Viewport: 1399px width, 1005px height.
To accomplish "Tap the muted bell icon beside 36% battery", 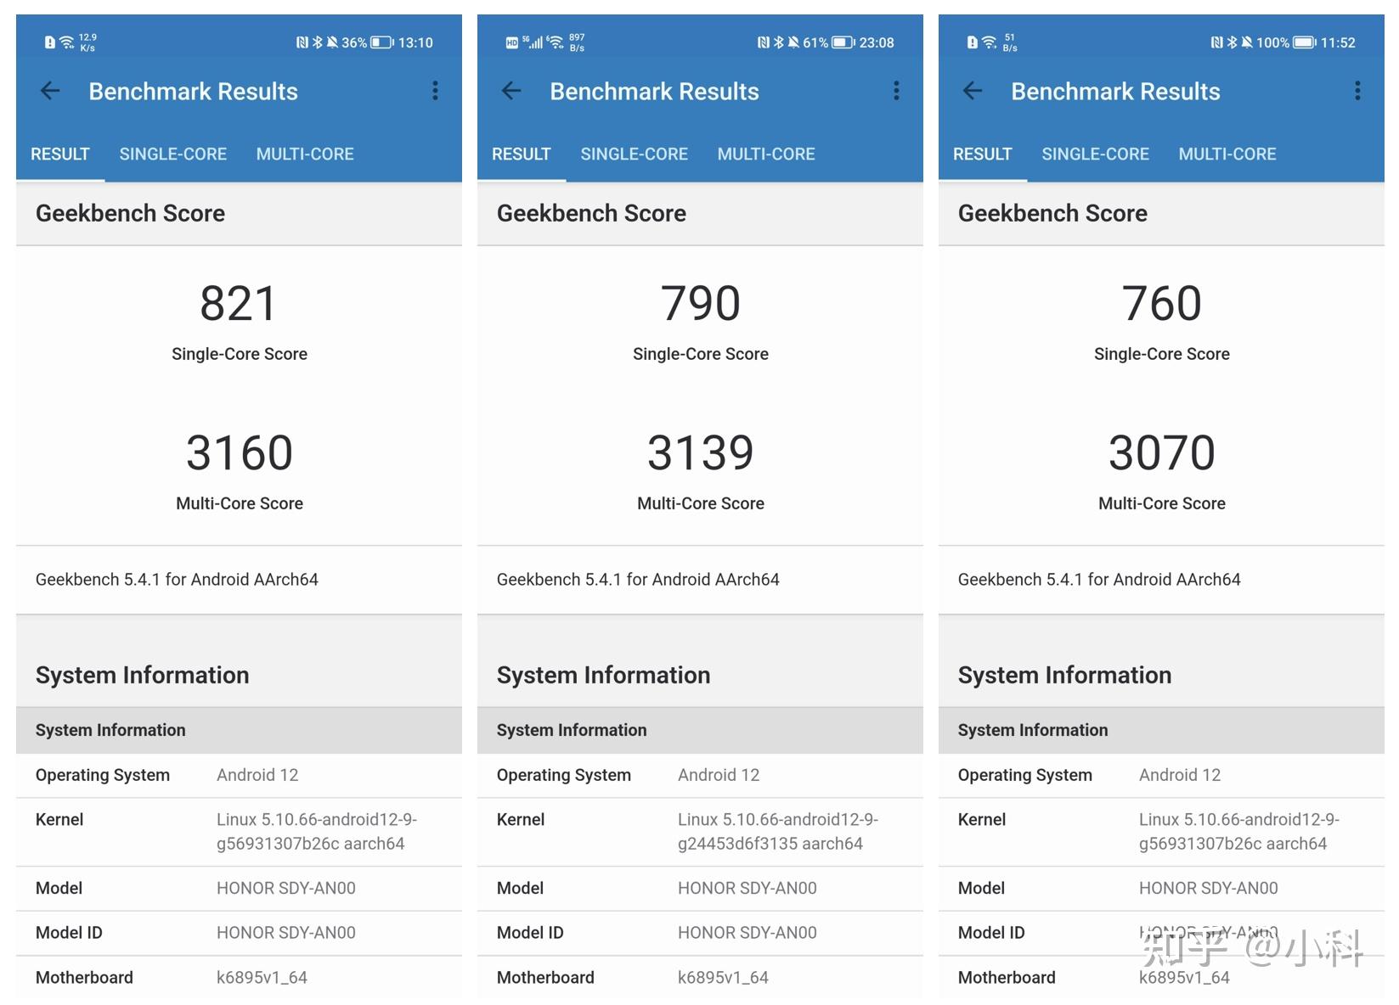I will click(x=332, y=42).
